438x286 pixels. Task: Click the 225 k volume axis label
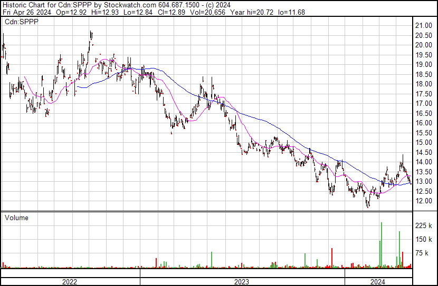(x=424, y=226)
